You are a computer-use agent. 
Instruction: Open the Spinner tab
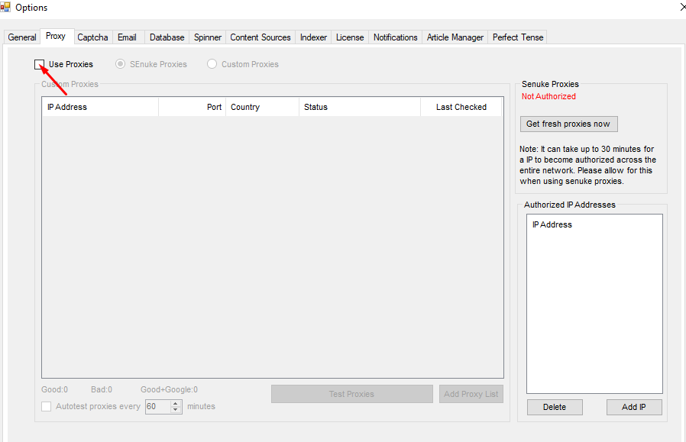click(x=208, y=37)
